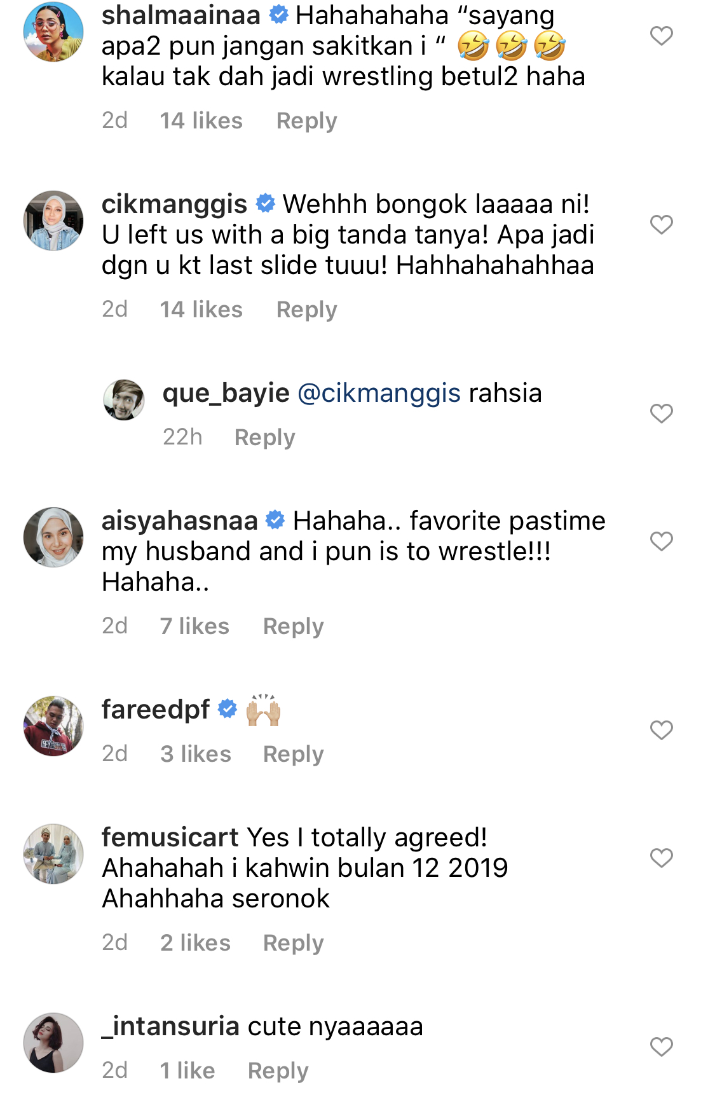Tap the heart beside femusicart's comment
This screenshot has height=1095, width=715.
pos(661,858)
